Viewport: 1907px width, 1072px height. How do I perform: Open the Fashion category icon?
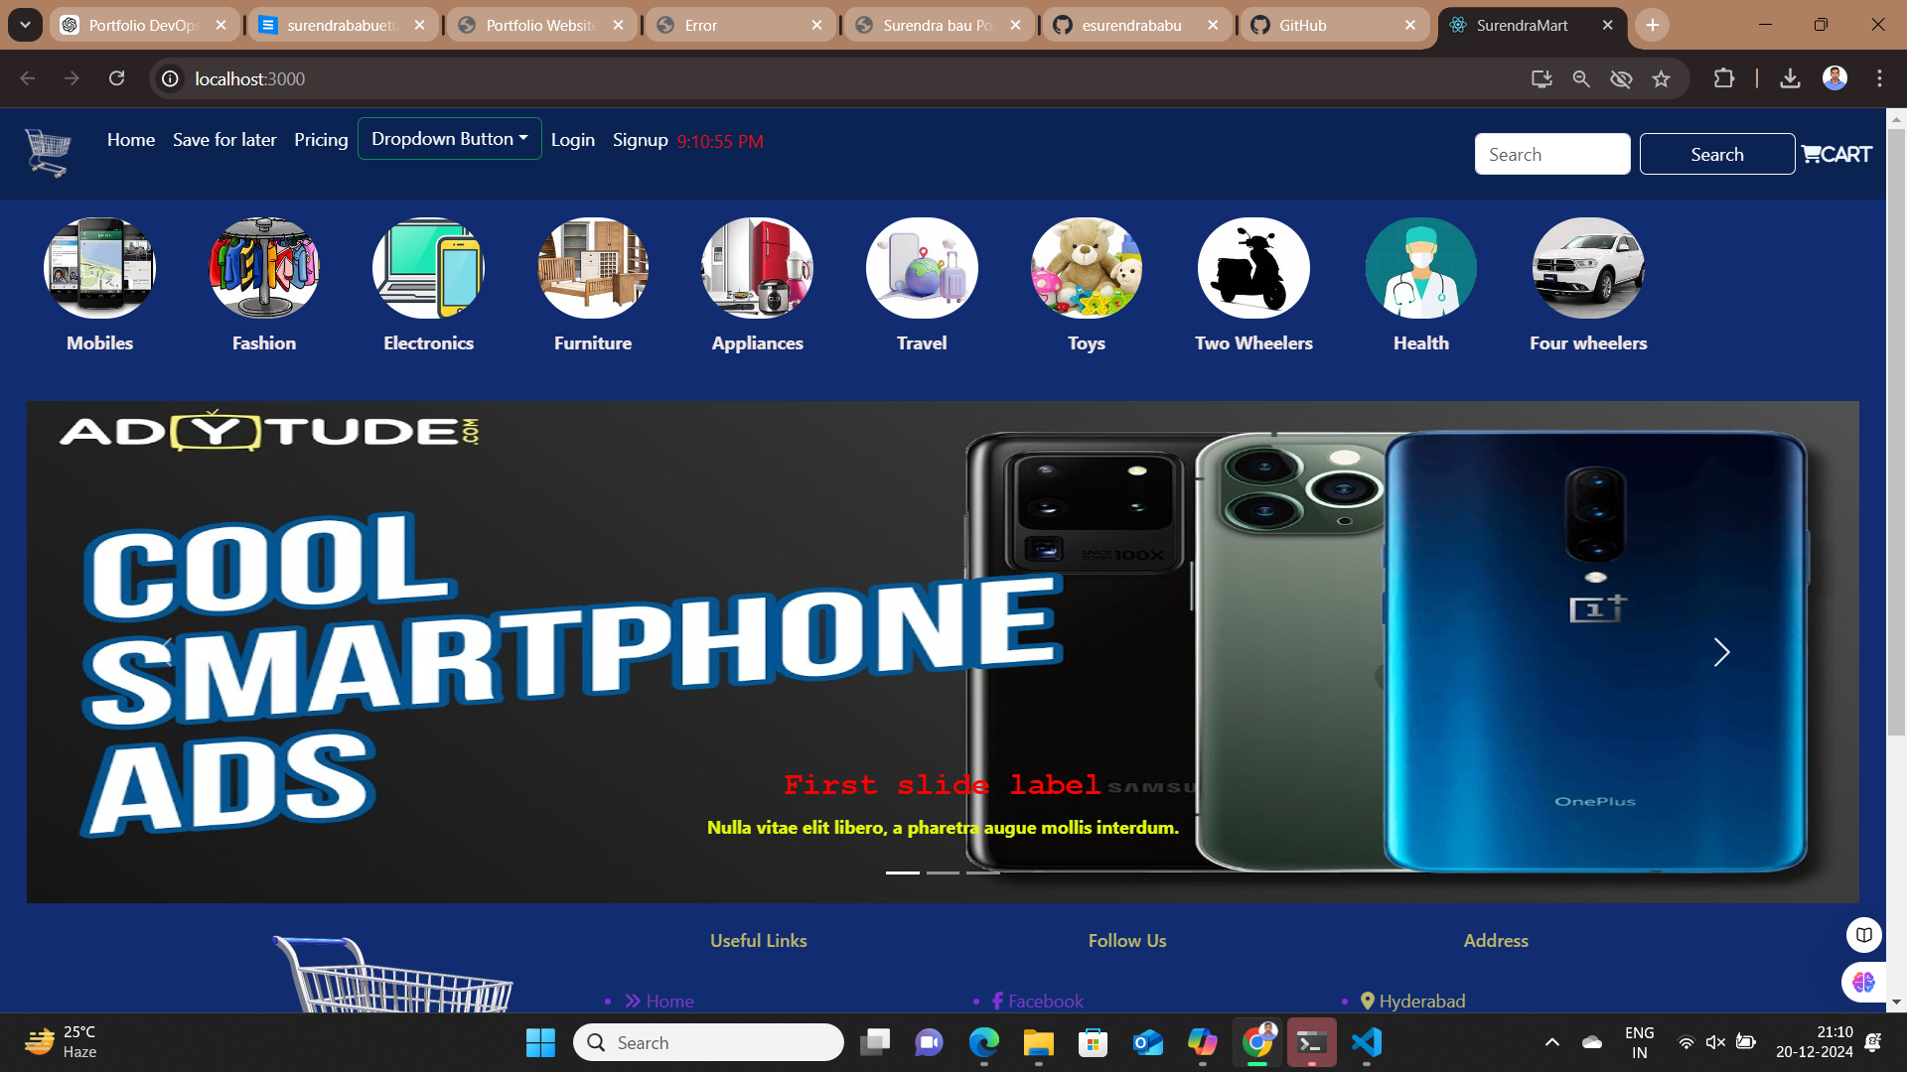point(264,268)
